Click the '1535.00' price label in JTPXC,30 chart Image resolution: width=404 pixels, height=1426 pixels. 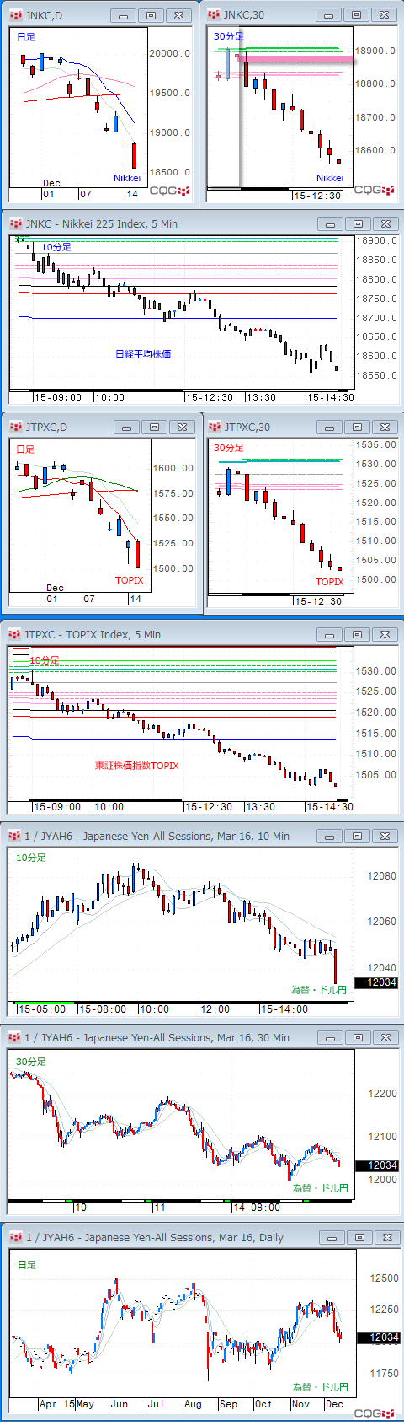coord(375,444)
